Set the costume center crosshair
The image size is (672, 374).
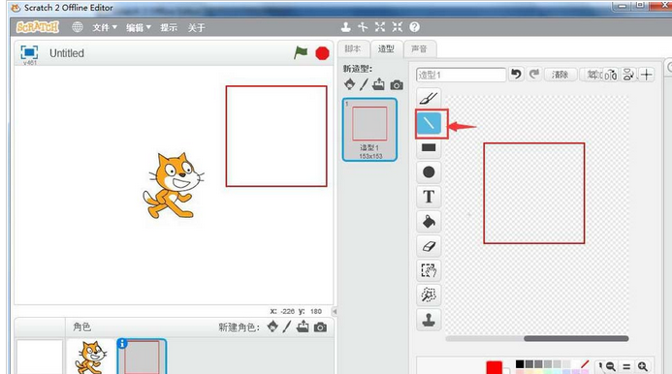[x=647, y=75]
